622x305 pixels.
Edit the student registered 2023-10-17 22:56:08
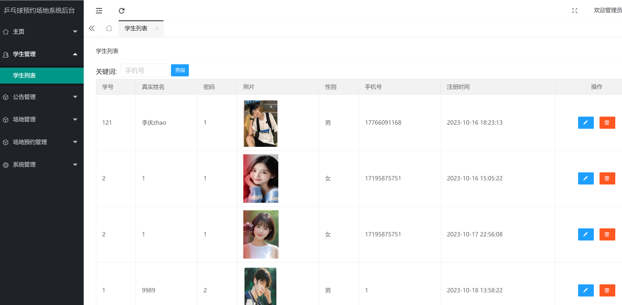pyautogui.click(x=586, y=234)
